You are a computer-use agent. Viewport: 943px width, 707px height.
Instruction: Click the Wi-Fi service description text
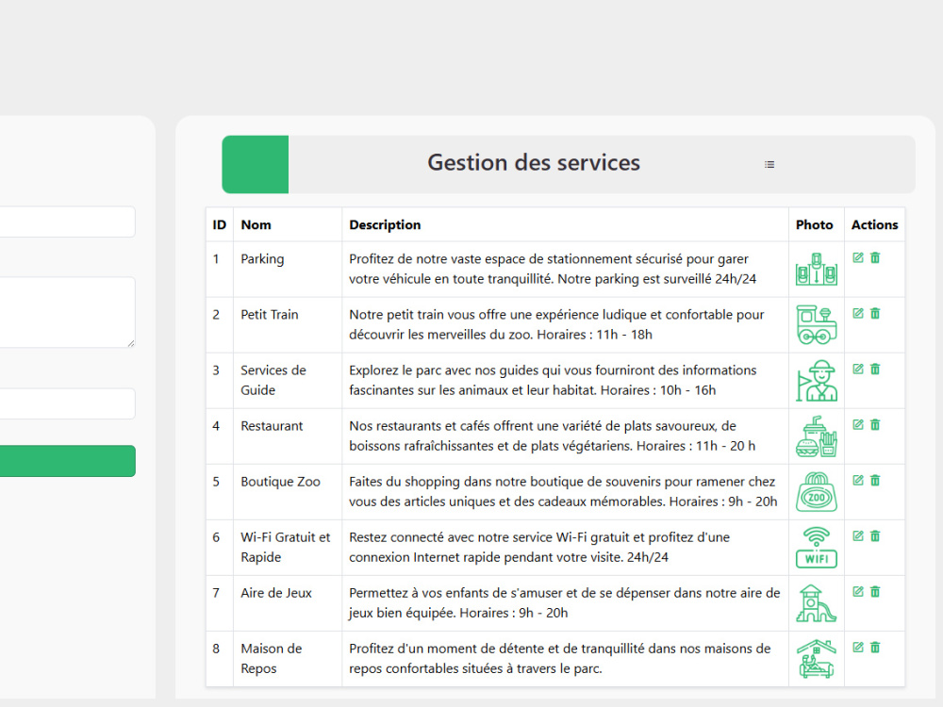539,548
